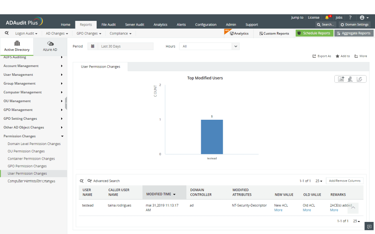
Task: Sort by the Modified Time column header
Action: pyautogui.click(x=160, y=194)
